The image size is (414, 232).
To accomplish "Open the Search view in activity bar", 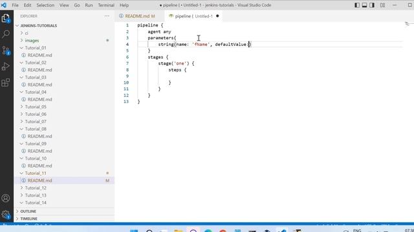I will tap(6, 34).
